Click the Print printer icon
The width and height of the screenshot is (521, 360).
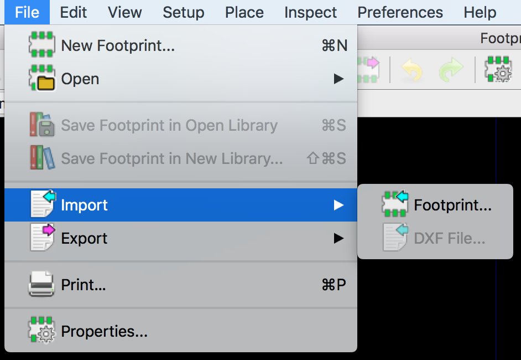click(42, 285)
